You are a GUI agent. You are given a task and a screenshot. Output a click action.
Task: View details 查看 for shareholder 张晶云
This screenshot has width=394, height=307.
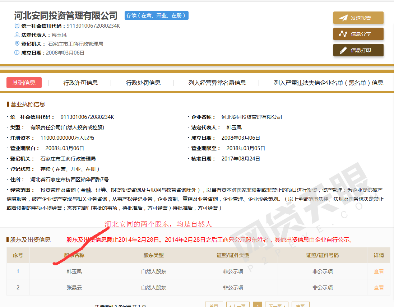click(x=379, y=287)
